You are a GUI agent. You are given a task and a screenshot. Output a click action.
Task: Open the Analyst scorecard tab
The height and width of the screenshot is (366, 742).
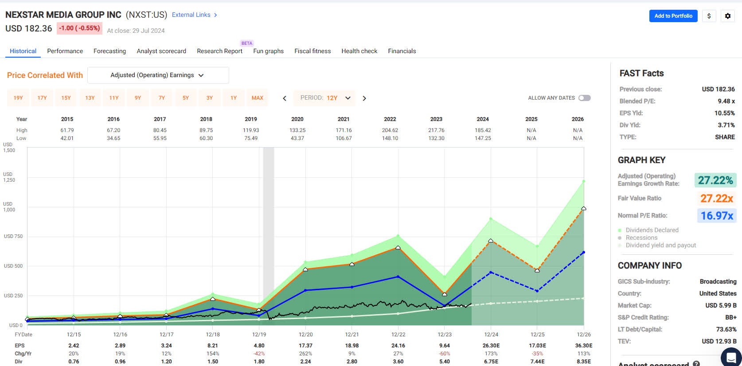161,51
